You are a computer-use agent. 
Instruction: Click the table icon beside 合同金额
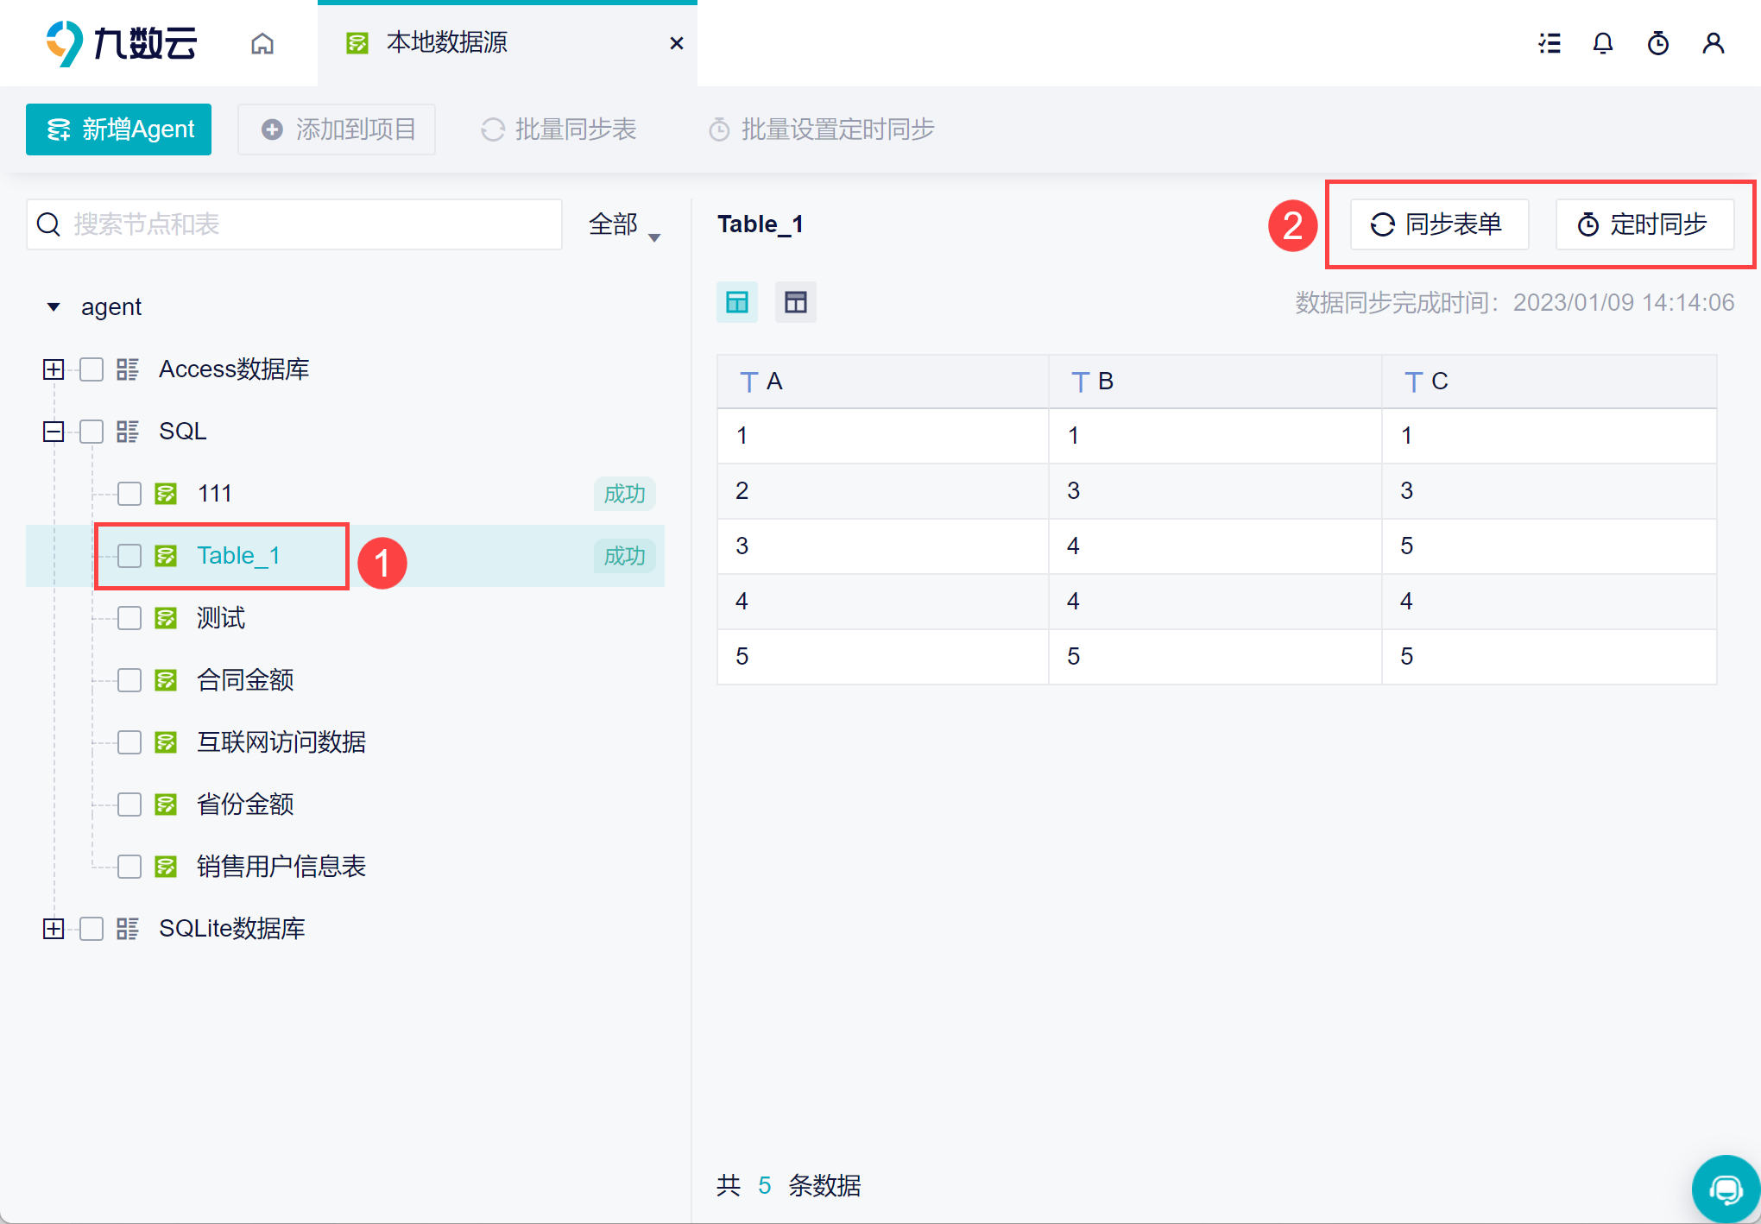click(166, 680)
